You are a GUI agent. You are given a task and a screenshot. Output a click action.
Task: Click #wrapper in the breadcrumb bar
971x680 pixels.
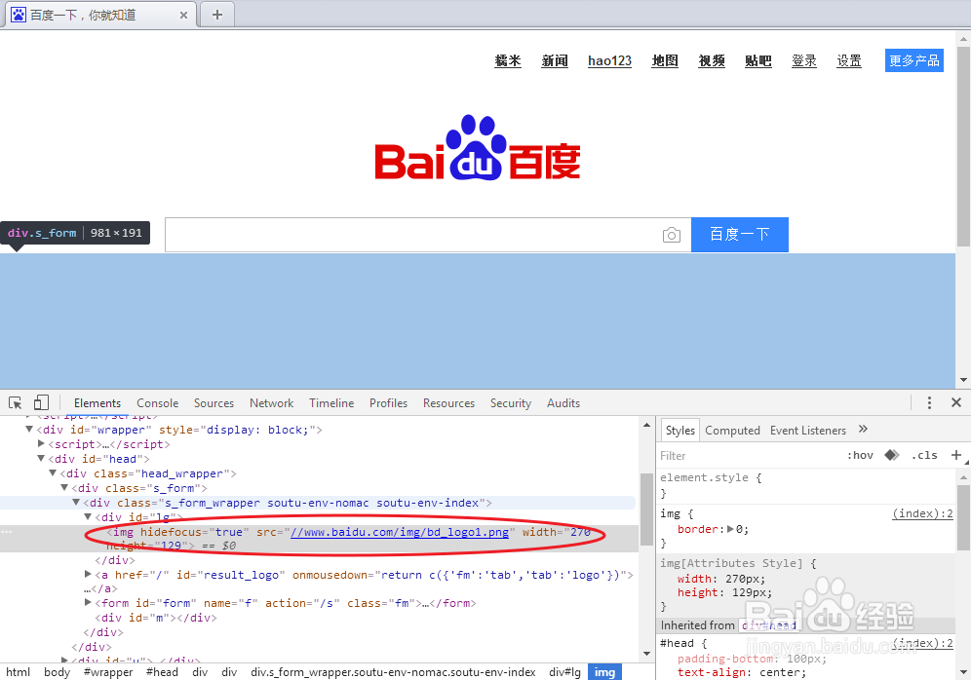tap(108, 672)
